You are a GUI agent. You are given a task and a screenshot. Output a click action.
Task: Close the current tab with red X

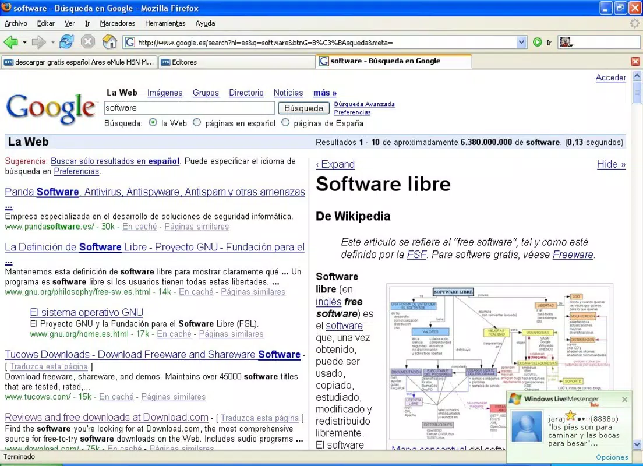click(x=635, y=62)
